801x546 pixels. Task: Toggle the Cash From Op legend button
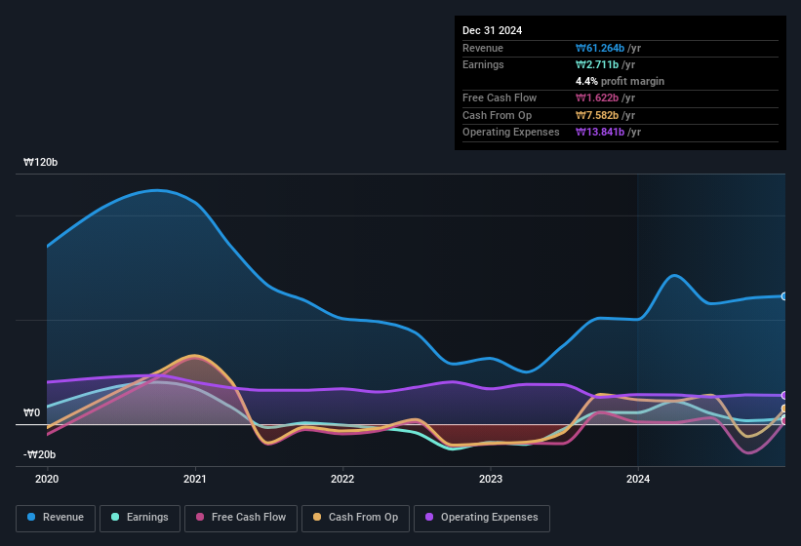point(355,518)
